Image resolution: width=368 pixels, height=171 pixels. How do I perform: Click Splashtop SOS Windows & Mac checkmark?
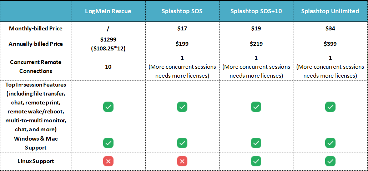tap(182, 143)
